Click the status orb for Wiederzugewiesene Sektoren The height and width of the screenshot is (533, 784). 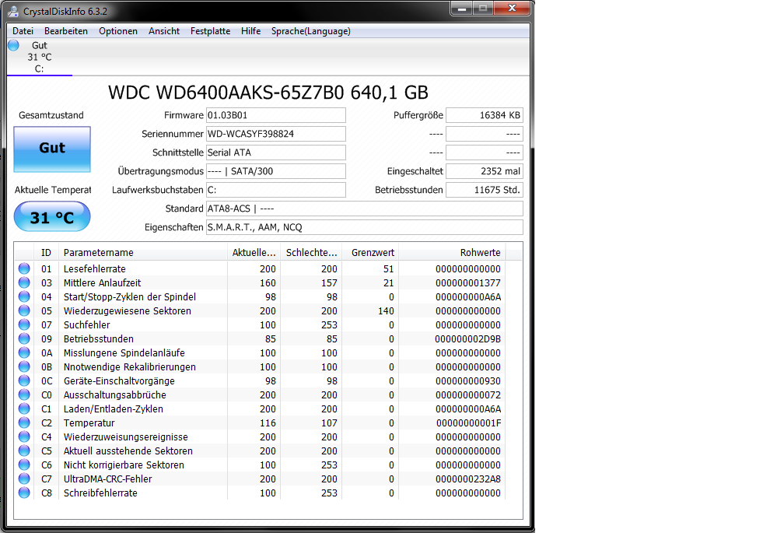coord(24,310)
